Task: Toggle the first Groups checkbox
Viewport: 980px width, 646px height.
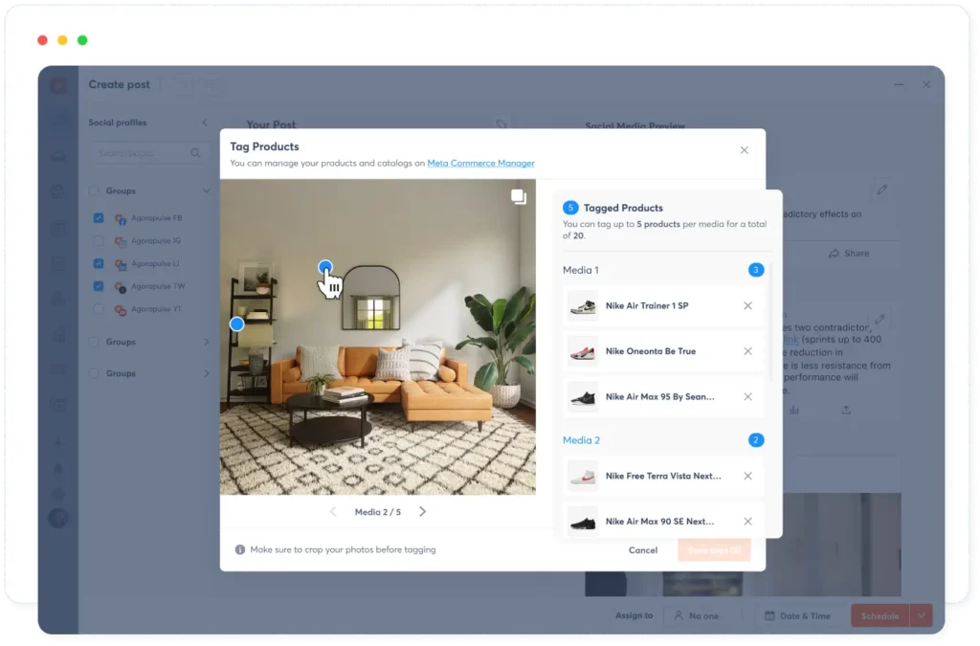Action: click(x=94, y=191)
